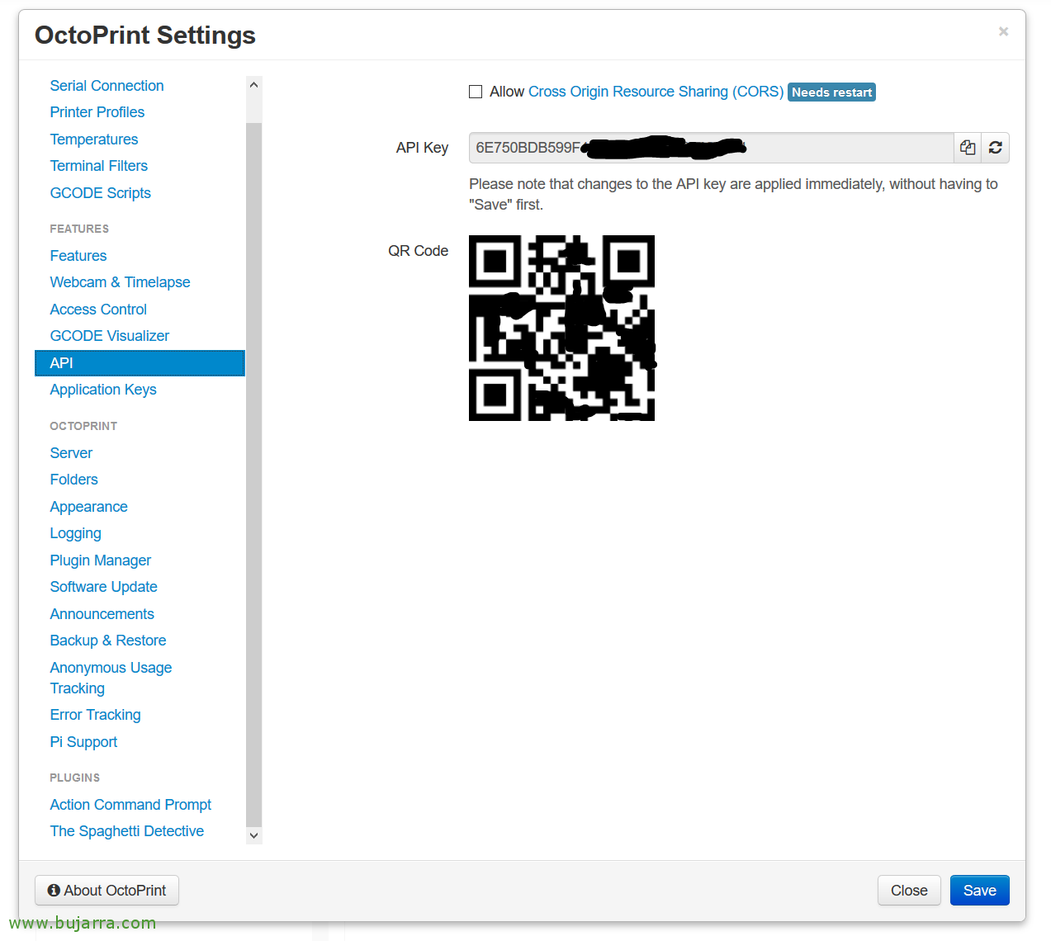Close settings dialog with X icon
This screenshot has height=941, width=1051.
click(1003, 31)
